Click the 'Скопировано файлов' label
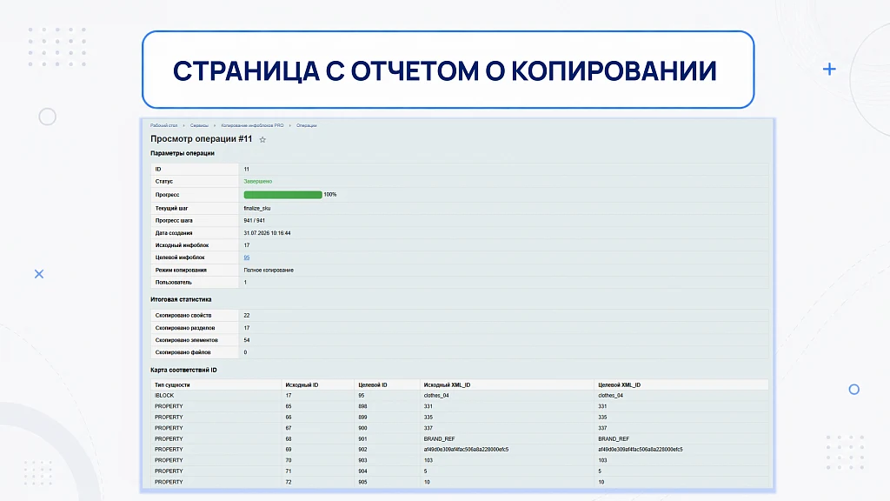Viewport: 890px width, 501px height. click(x=183, y=352)
